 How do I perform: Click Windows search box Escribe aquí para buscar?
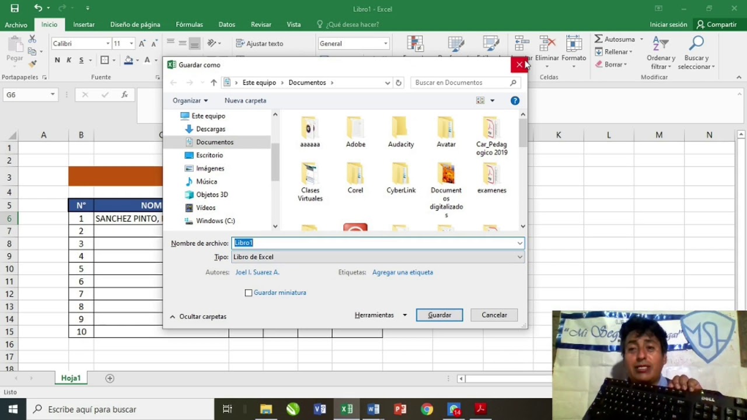pos(121,409)
